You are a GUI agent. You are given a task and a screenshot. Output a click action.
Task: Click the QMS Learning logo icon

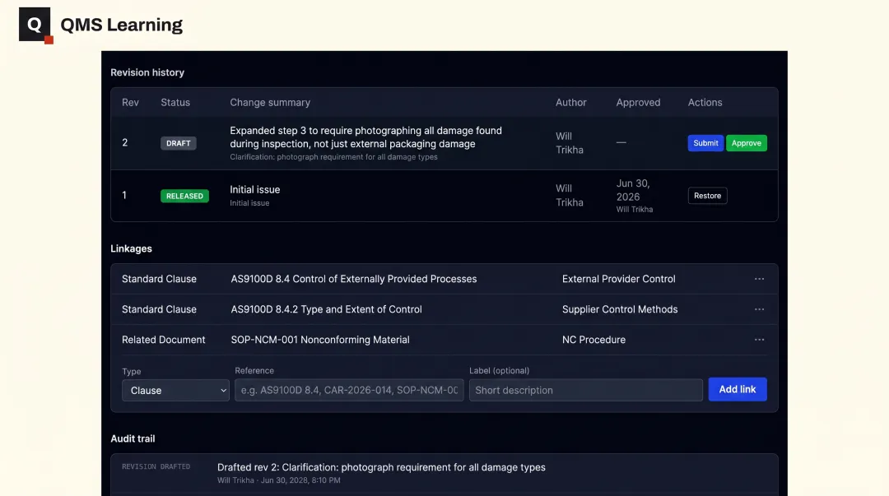pos(35,25)
